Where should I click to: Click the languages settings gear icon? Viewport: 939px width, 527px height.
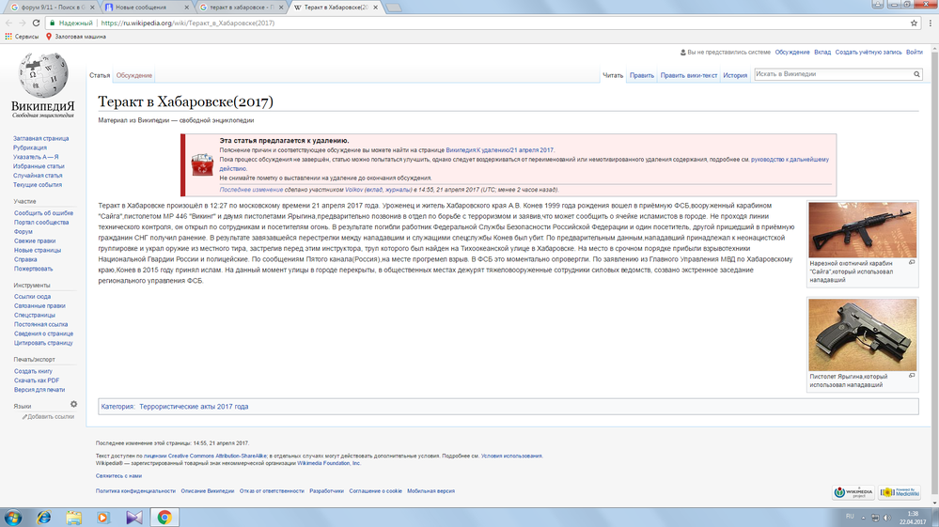(73, 404)
